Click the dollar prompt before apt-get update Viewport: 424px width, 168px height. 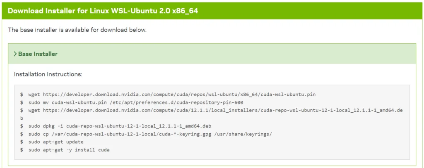tap(22, 142)
